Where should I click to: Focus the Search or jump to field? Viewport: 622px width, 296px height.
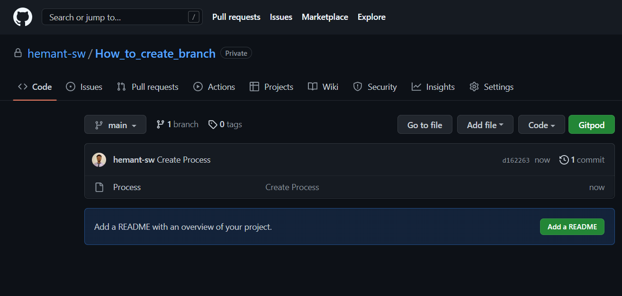(122, 17)
